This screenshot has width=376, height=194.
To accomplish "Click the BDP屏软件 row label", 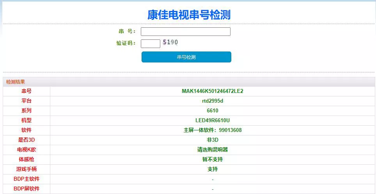I will pos(27,189).
